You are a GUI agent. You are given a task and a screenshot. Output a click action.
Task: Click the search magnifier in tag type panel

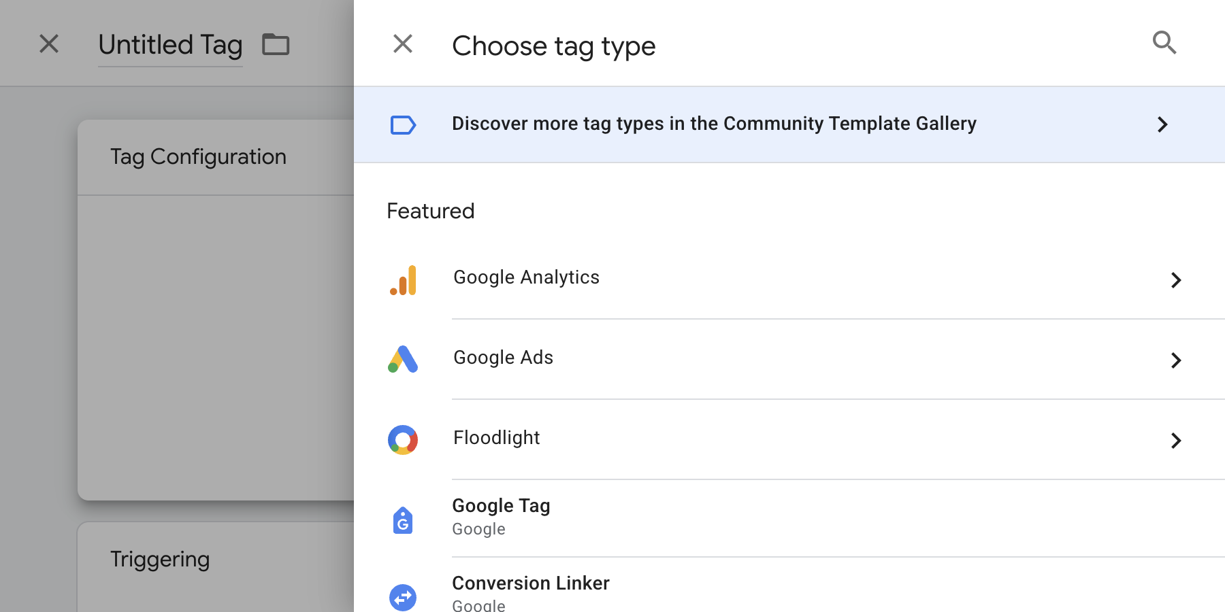tap(1164, 43)
